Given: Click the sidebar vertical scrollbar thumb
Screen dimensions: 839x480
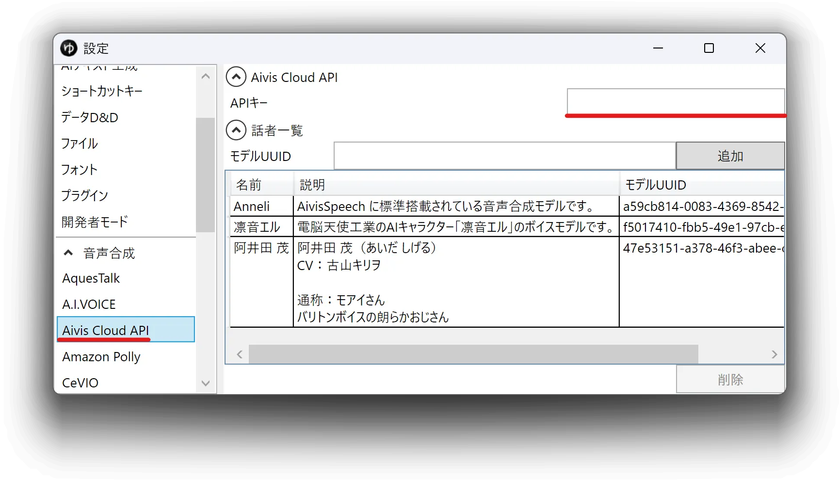Looking at the screenshot, I should [x=206, y=175].
